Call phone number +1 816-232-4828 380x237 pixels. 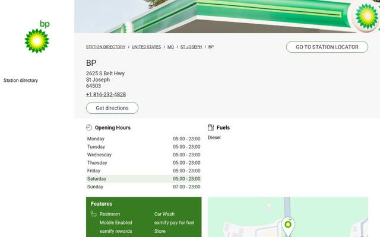point(106,95)
